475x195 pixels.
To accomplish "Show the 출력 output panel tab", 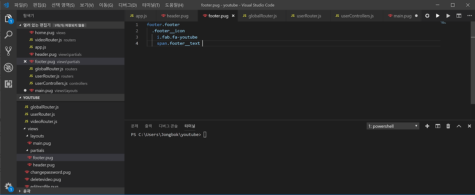I will click(x=148, y=126).
